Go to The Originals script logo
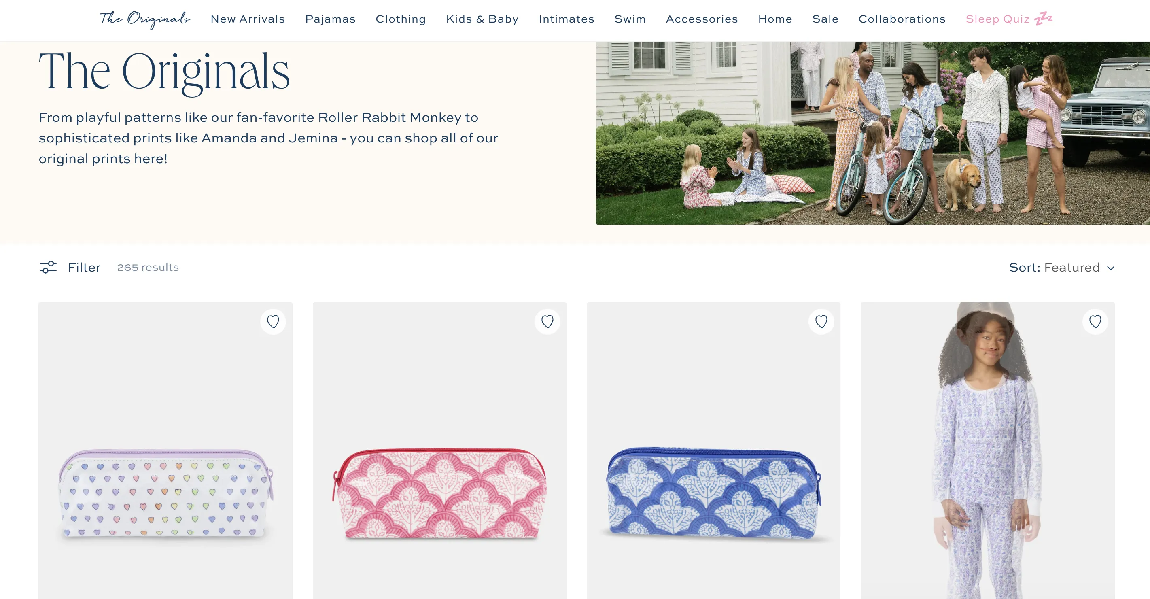Viewport: 1150px width, 599px height. 144,19
